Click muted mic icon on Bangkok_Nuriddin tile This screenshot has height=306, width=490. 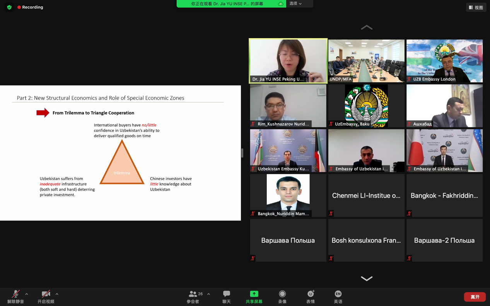click(x=253, y=214)
